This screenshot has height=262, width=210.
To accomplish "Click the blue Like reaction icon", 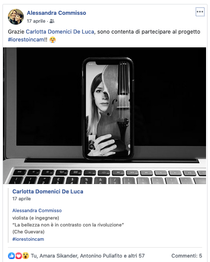I will [11, 256].
